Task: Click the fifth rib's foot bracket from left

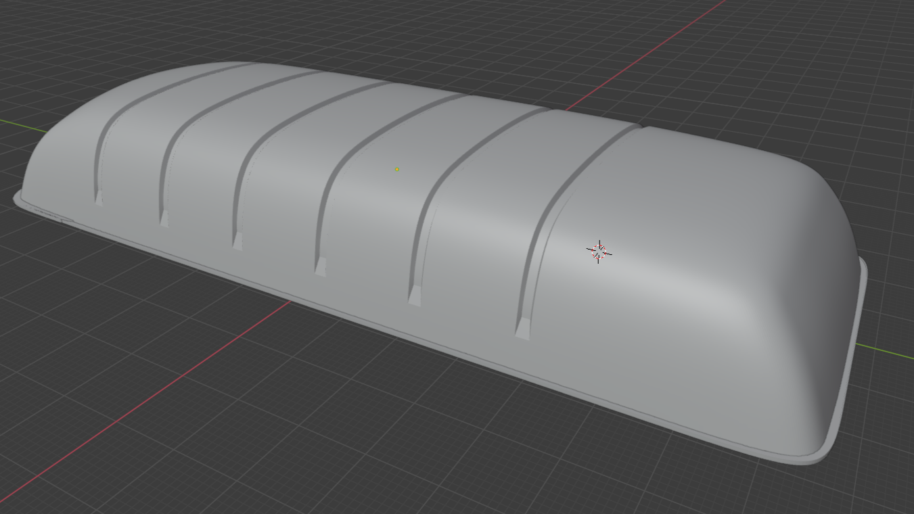Action: coord(414,296)
